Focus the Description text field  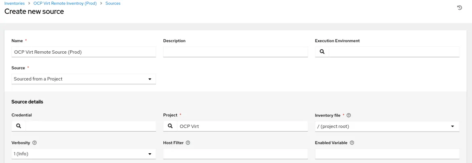point(235,52)
